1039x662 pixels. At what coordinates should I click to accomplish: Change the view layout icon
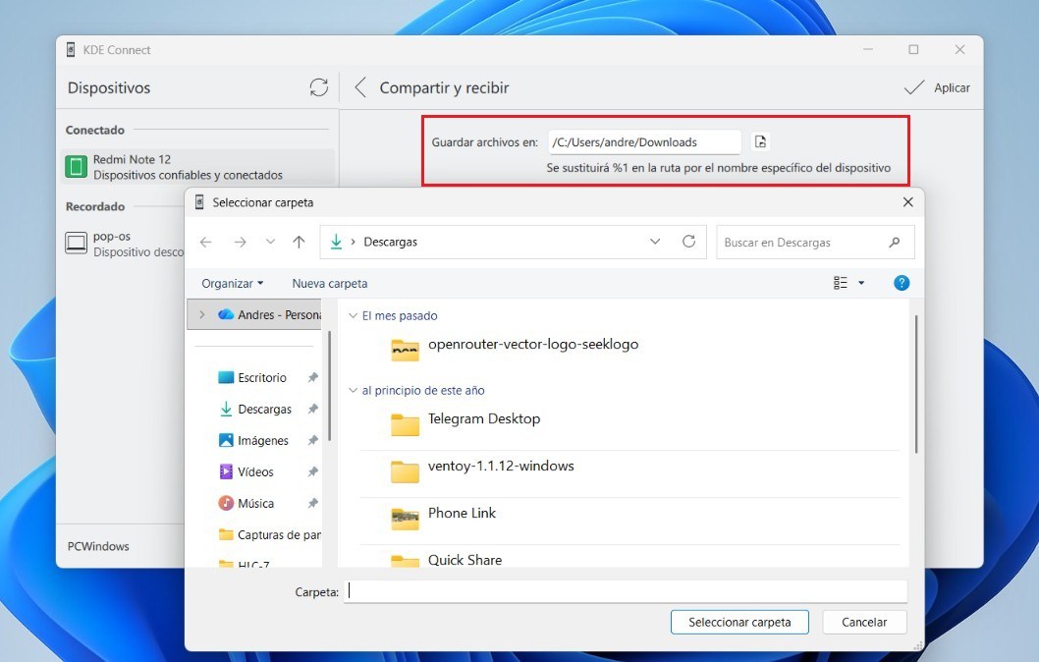click(841, 283)
